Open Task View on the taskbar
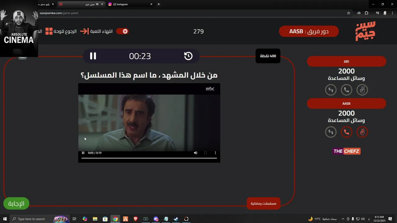The image size is (397, 223). 74,219
